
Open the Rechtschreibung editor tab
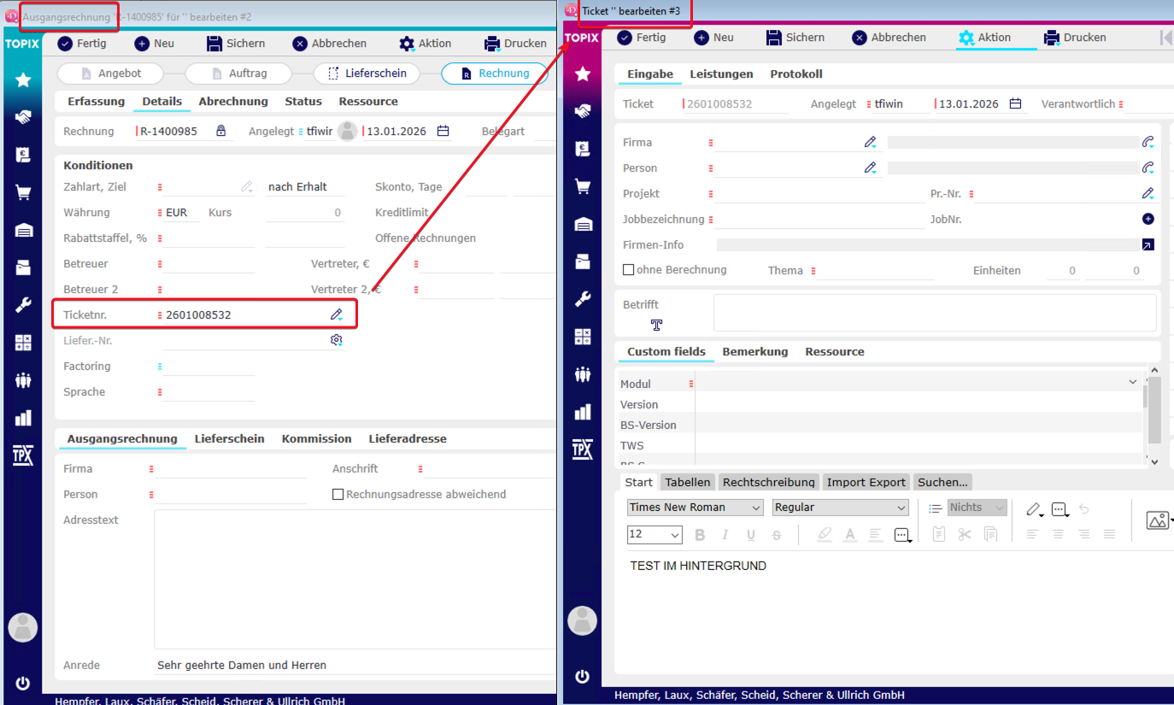pyautogui.click(x=769, y=483)
